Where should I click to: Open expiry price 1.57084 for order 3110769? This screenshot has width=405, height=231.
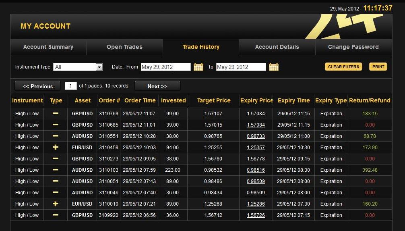pos(256,114)
